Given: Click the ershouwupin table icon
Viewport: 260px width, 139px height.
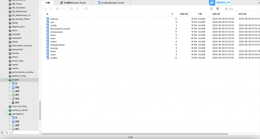Looking at the screenshot, I should click(x=48, y=32).
